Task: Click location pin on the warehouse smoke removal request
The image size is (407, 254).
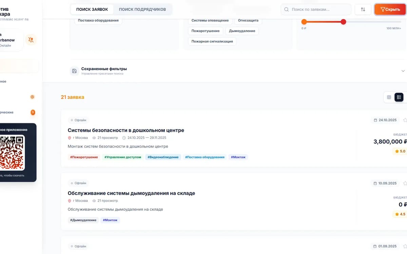Action: click(x=70, y=201)
